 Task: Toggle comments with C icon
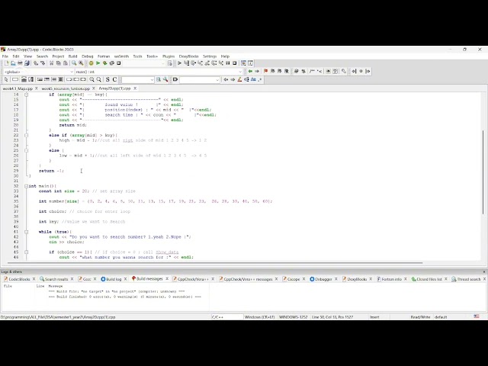(114, 79)
